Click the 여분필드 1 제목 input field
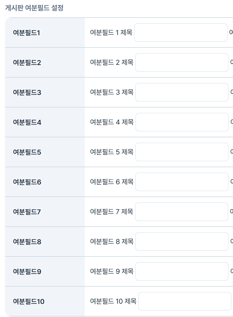 (181, 33)
